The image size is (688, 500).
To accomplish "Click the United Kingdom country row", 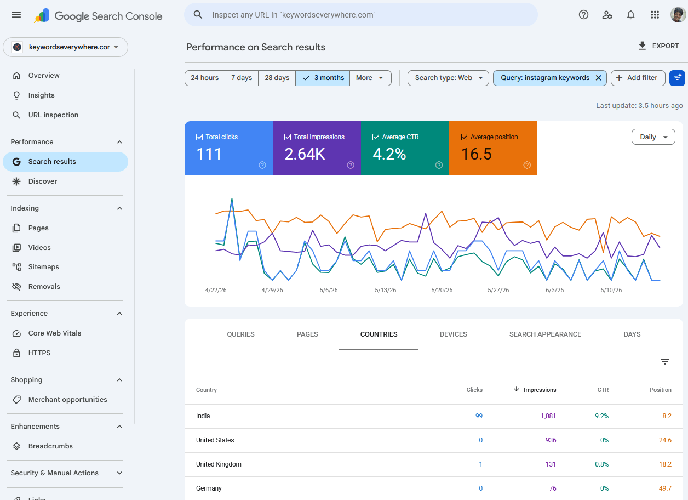I will (434, 464).
